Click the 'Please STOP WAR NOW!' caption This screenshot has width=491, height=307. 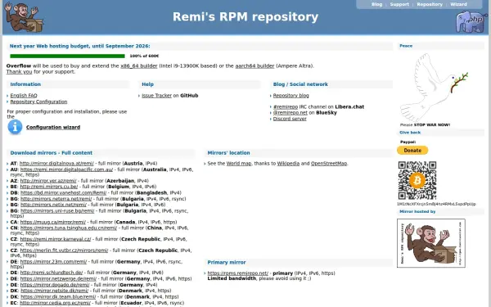pos(425,124)
